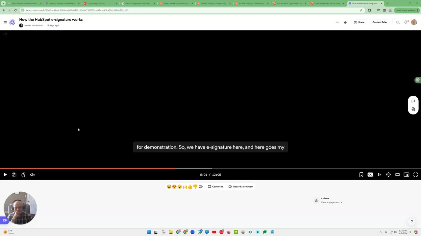Unmute the video audio
The width and height of the screenshot is (421, 236).
tap(33, 175)
